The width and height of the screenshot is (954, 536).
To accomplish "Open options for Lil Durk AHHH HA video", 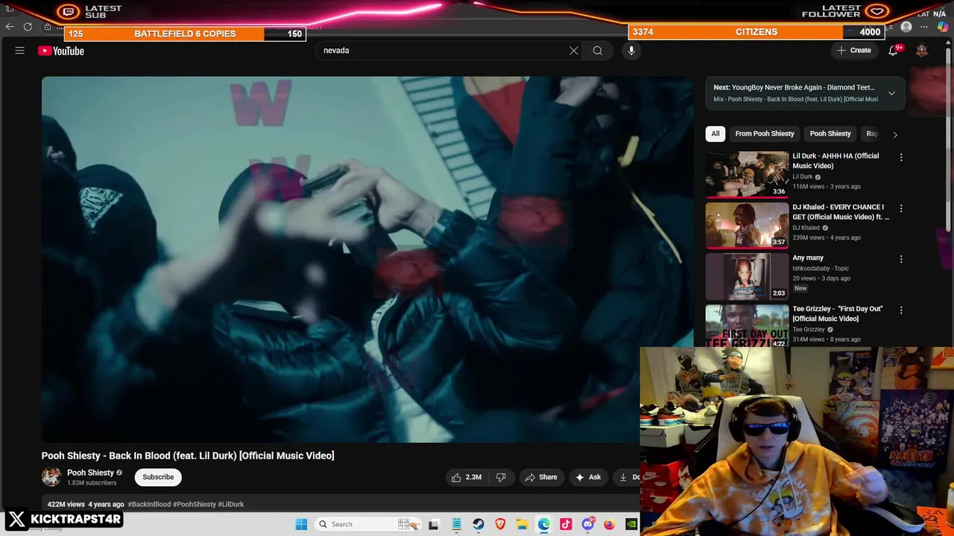I will 901,157.
